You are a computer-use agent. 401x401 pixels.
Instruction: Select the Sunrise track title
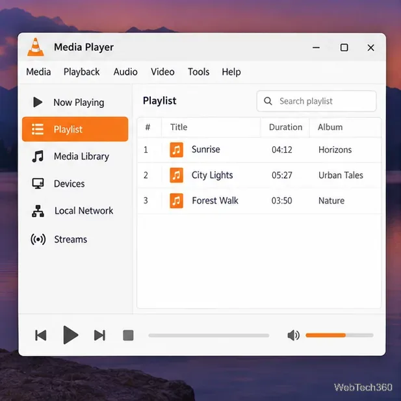205,149
